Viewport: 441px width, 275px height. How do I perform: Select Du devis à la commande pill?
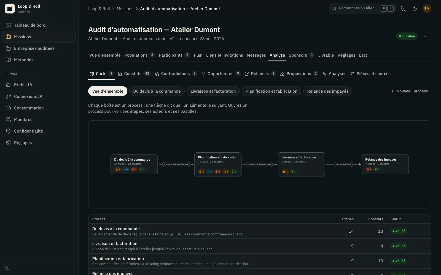pos(157,91)
